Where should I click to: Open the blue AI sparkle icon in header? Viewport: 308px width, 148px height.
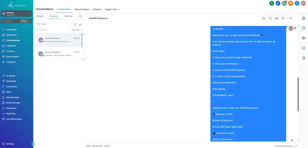278,3
